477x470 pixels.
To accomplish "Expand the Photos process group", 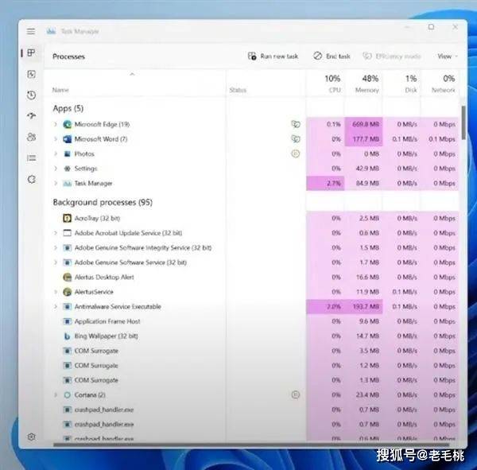I will (x=56, y=153).
